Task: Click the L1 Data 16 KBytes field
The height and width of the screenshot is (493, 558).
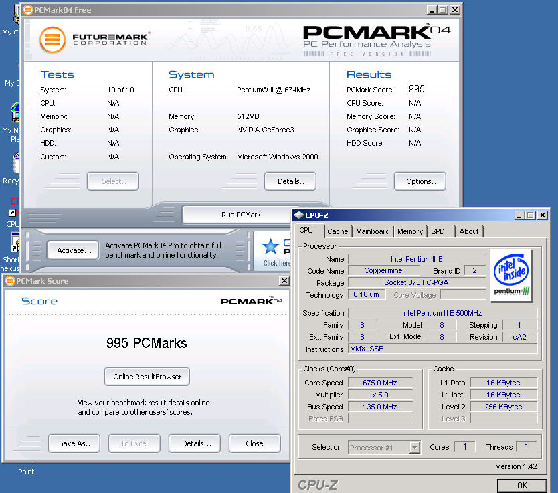Action: (504, 383)
